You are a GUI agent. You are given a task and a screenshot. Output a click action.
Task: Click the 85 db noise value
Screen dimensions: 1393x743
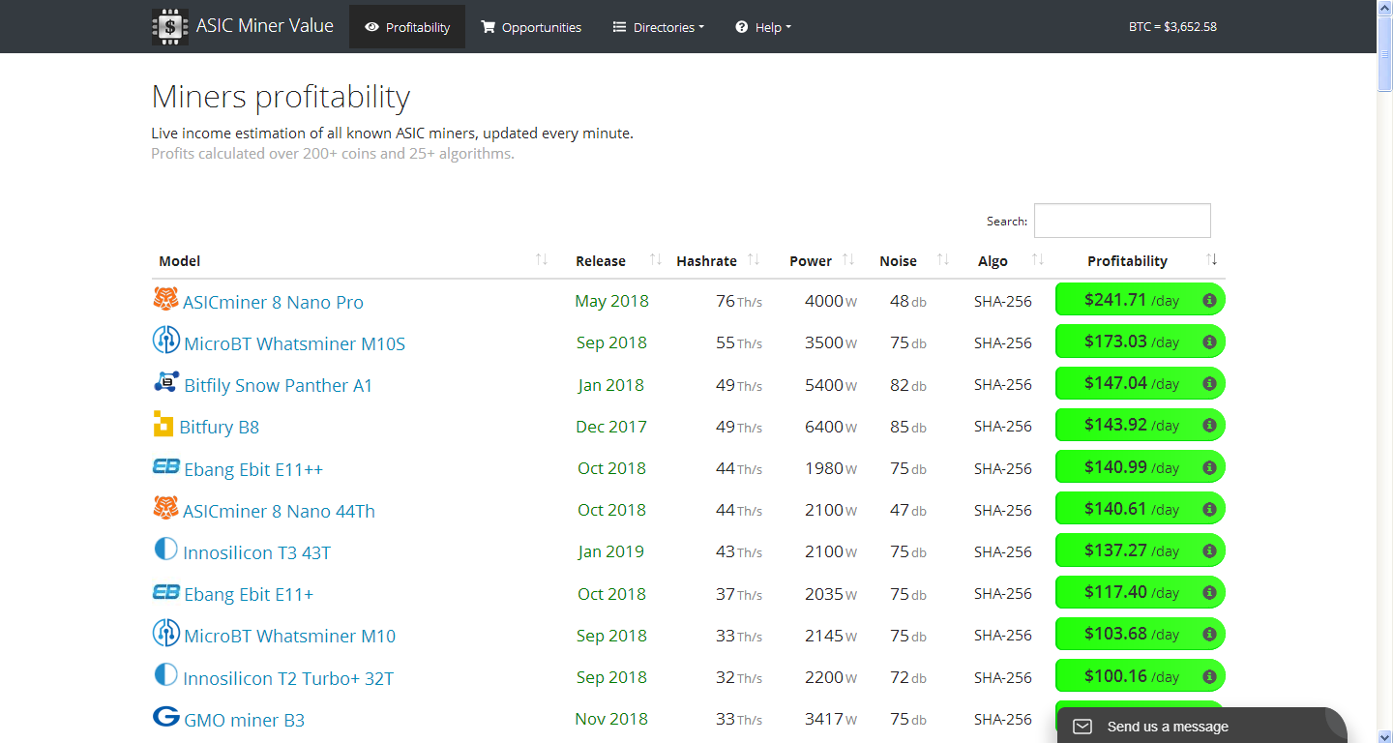pyautogui.click(x=908, y=427)
